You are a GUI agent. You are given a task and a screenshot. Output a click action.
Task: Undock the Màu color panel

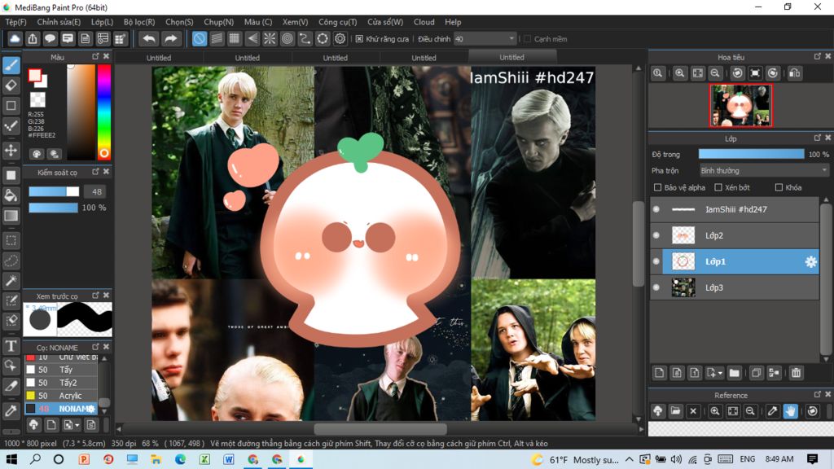(x=95, y=56)
